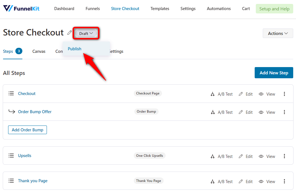Click the Setup and Help button
Viewport: 296px width, 192px height.
274,9
